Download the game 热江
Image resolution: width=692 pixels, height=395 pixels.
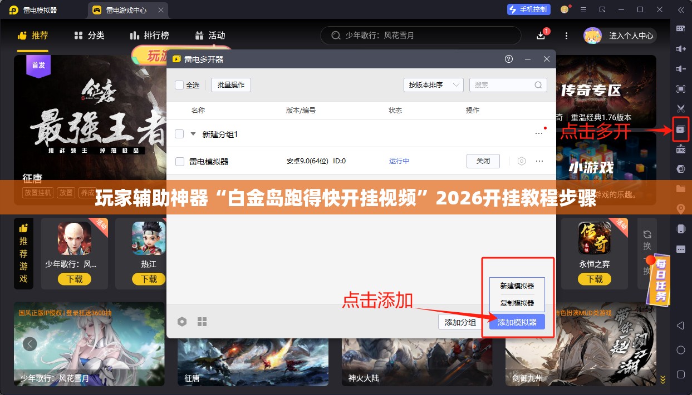coord(149,279)
